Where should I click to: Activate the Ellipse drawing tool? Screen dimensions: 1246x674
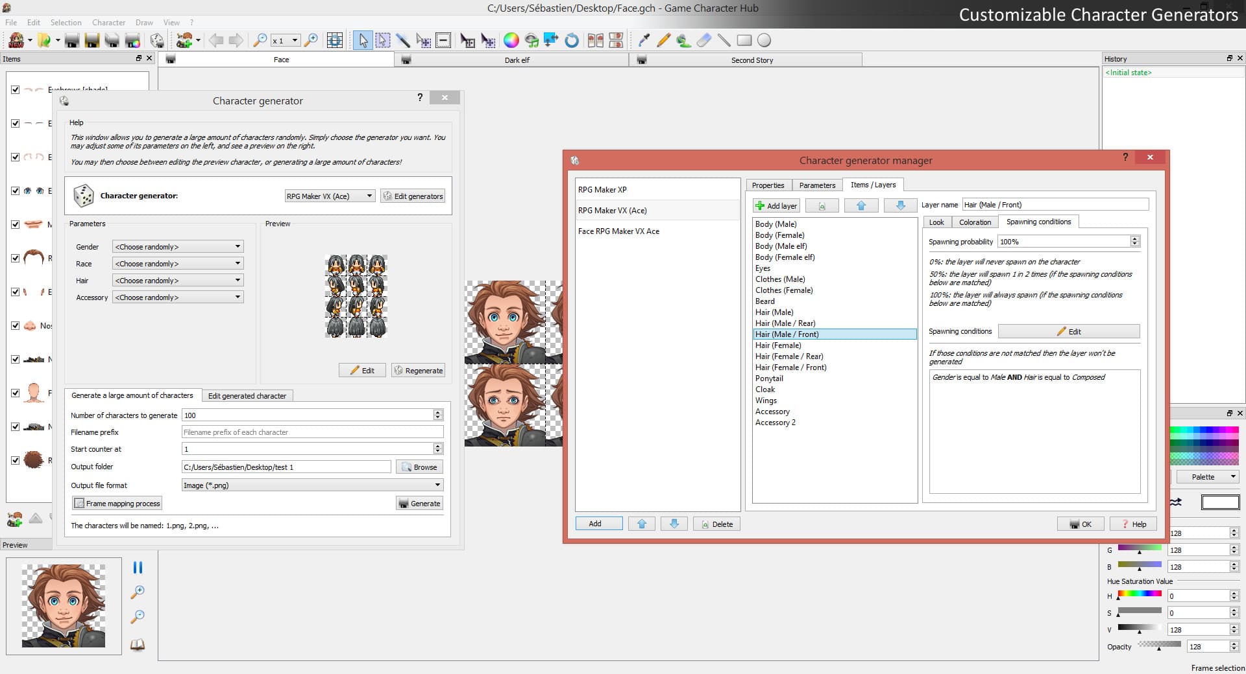[764, 40]
